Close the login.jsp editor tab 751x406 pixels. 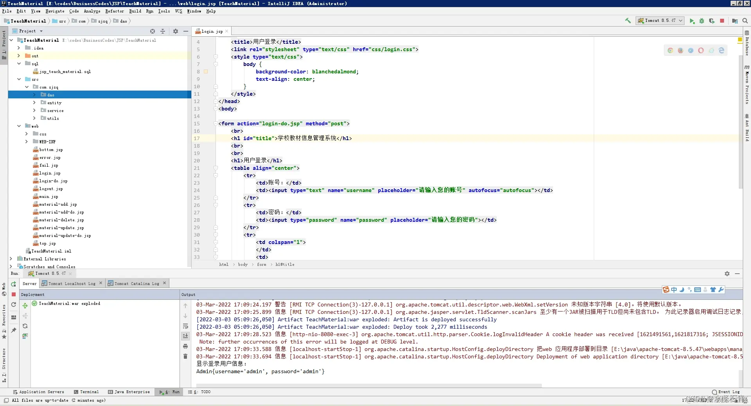click(x=226, y=31)
